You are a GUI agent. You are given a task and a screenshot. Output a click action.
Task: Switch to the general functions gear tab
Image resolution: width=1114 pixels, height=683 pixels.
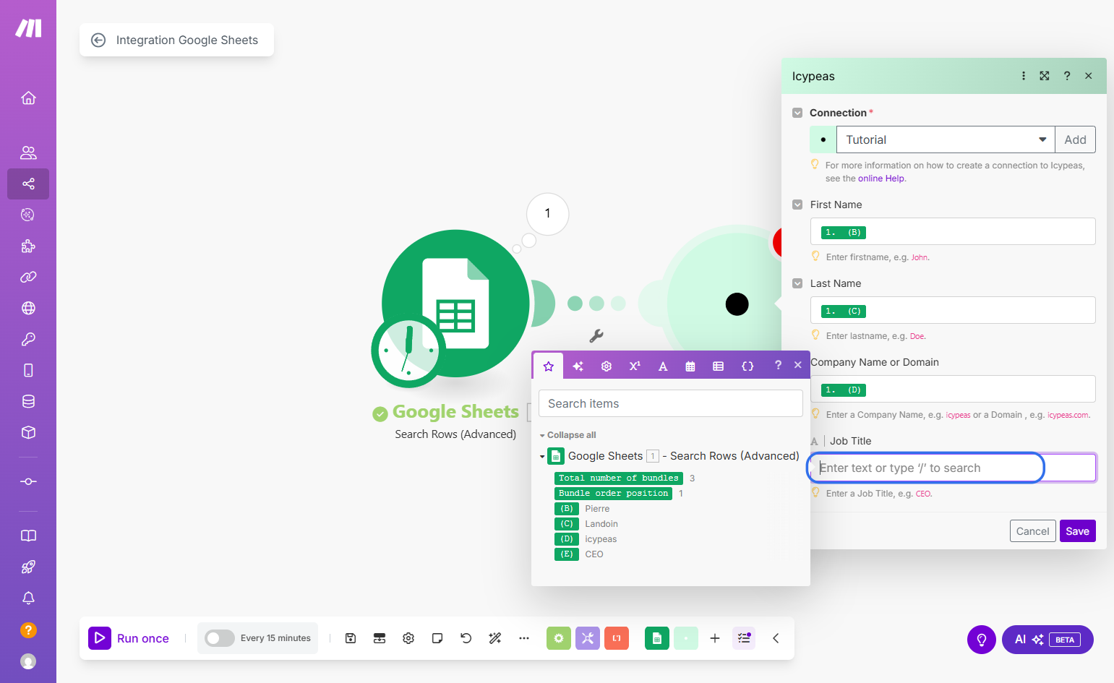[x=607, y=366]
